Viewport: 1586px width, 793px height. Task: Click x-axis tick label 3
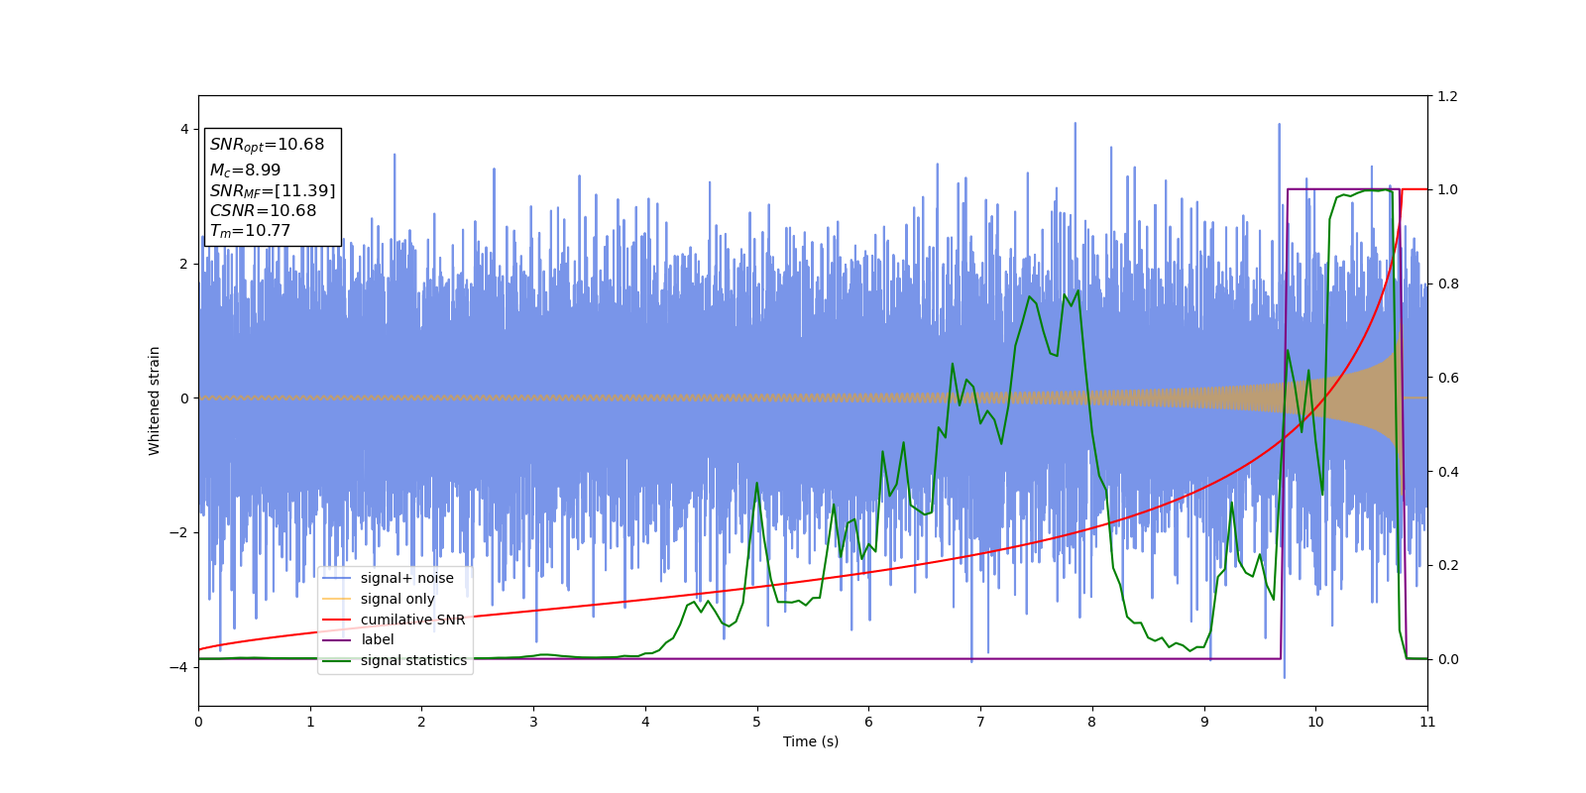coord(533,722)
